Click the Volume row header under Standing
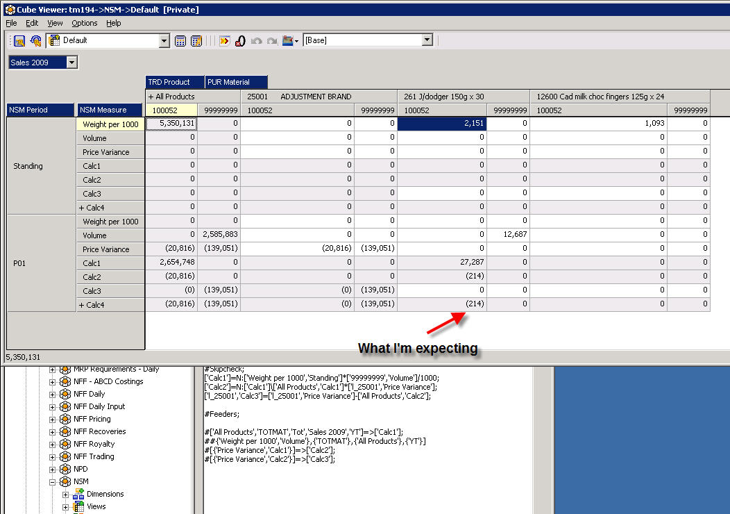Screen dimensions: 730x514 tap(110, 138)
